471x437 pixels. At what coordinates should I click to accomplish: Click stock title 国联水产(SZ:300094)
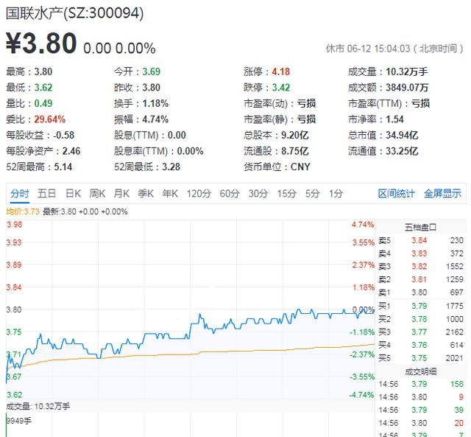pos(74,13)
